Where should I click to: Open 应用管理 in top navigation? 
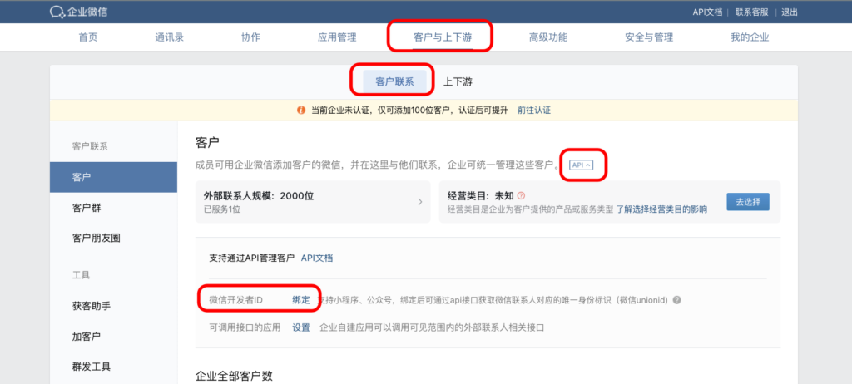(337, 37)
